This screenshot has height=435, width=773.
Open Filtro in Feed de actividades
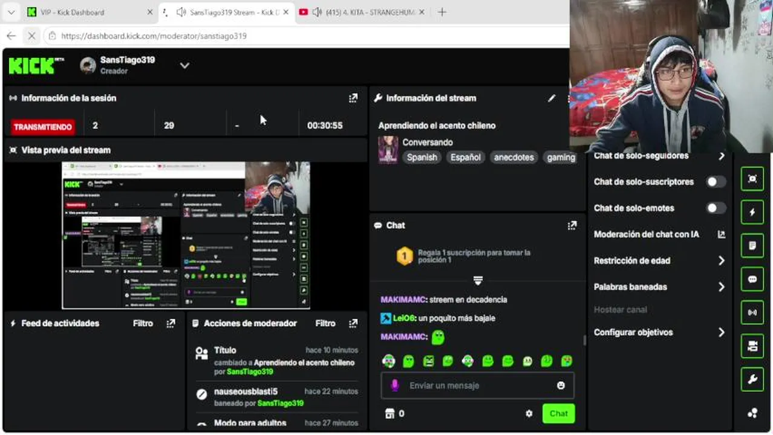tap(143, 323)
